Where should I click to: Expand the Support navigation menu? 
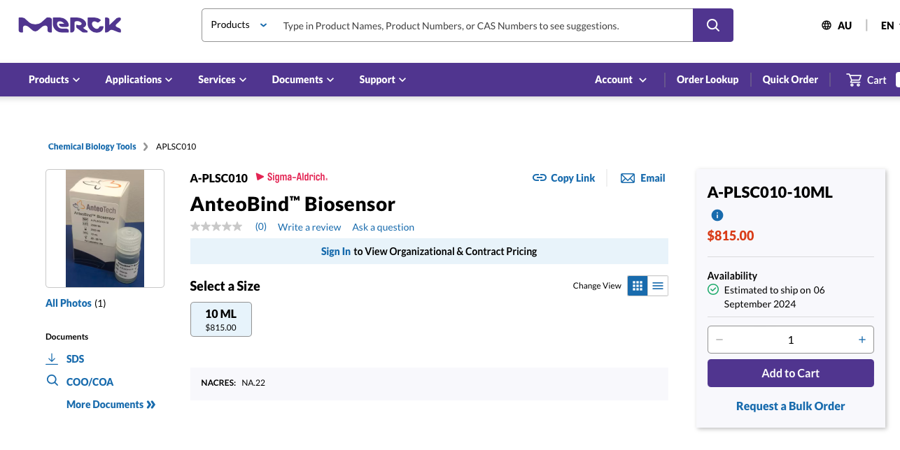383,80
